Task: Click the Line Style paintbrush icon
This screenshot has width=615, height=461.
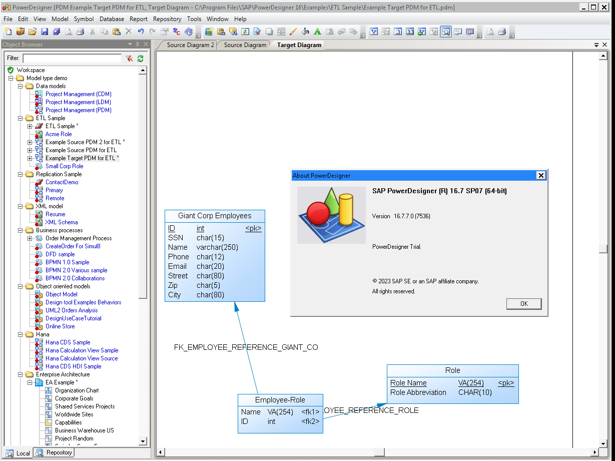Action: 293,32
